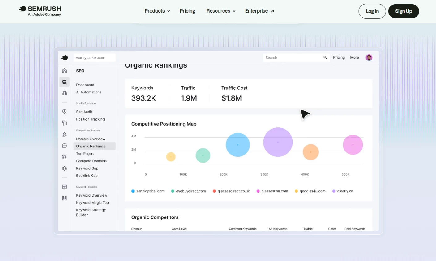Open the megaphone sidebar icon
Screen dimensions: 436x261
point(64,168)
